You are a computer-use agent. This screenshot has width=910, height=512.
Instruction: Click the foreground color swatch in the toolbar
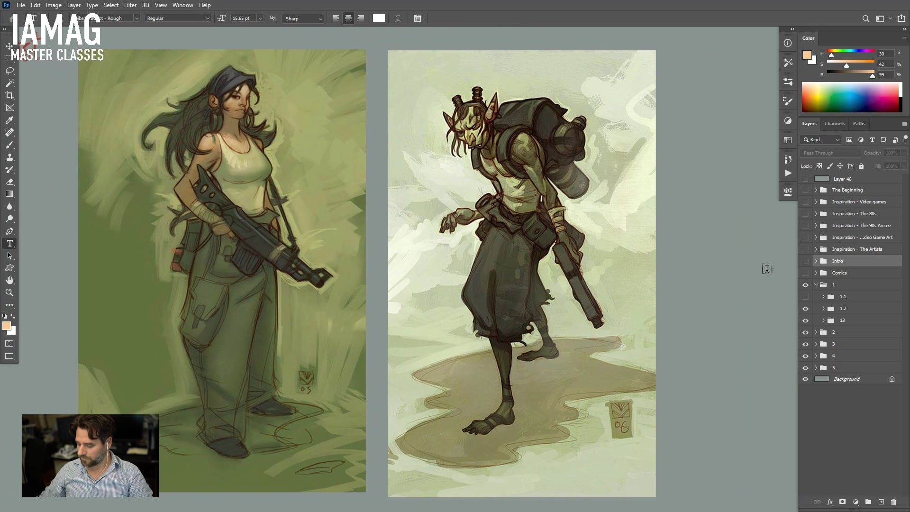pos(7,326)
